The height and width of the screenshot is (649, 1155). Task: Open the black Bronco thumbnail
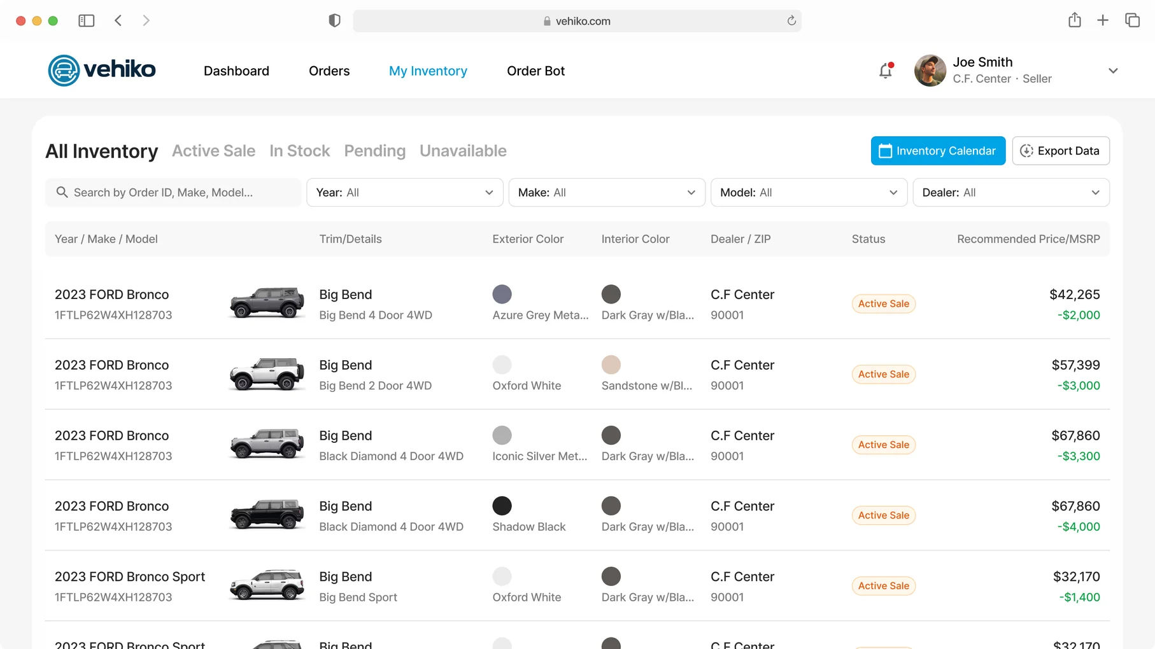click(x=267, y=514)
